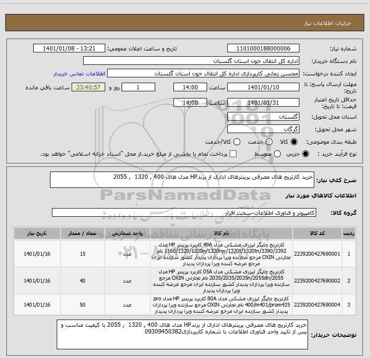370x358 pixels.
Task: Click the اطلاعات کالاهای مورد نیاز heading
Action: coord(321,196)
